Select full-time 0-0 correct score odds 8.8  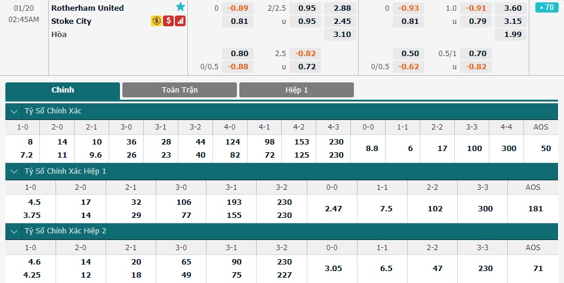(x=368, y=148)
